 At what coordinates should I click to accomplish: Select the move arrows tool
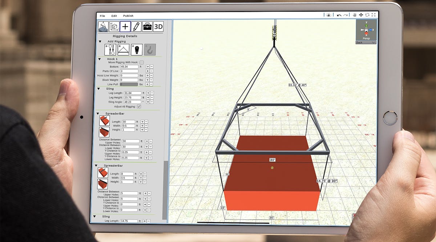tap(361, 15)
